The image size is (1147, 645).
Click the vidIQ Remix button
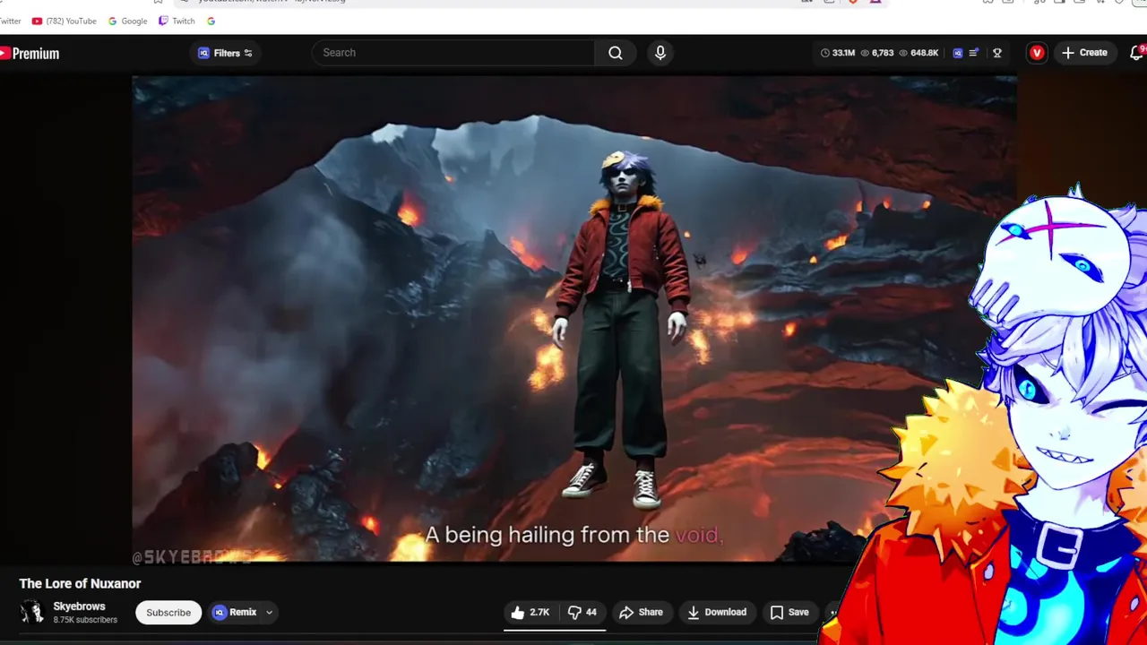(x=235, y=613)
